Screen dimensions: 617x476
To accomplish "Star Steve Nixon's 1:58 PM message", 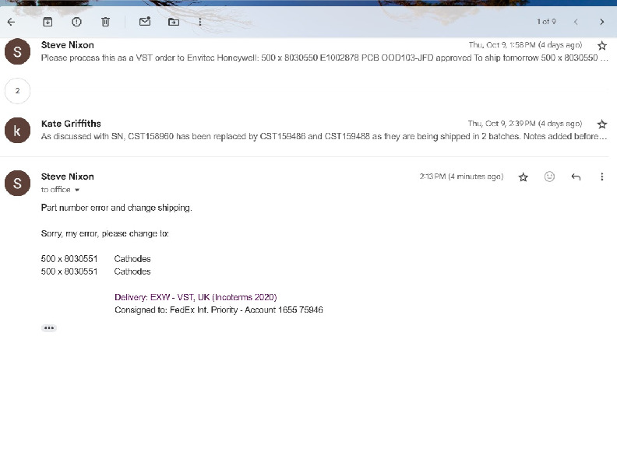I will 601,46.
